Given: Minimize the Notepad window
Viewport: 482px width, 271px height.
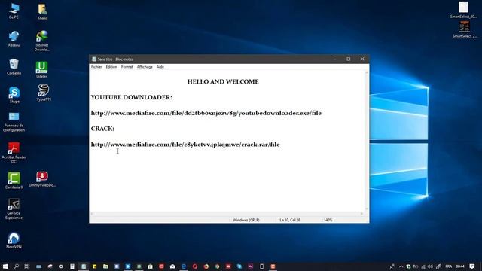Looking at the screenshot, I should 334,59.
